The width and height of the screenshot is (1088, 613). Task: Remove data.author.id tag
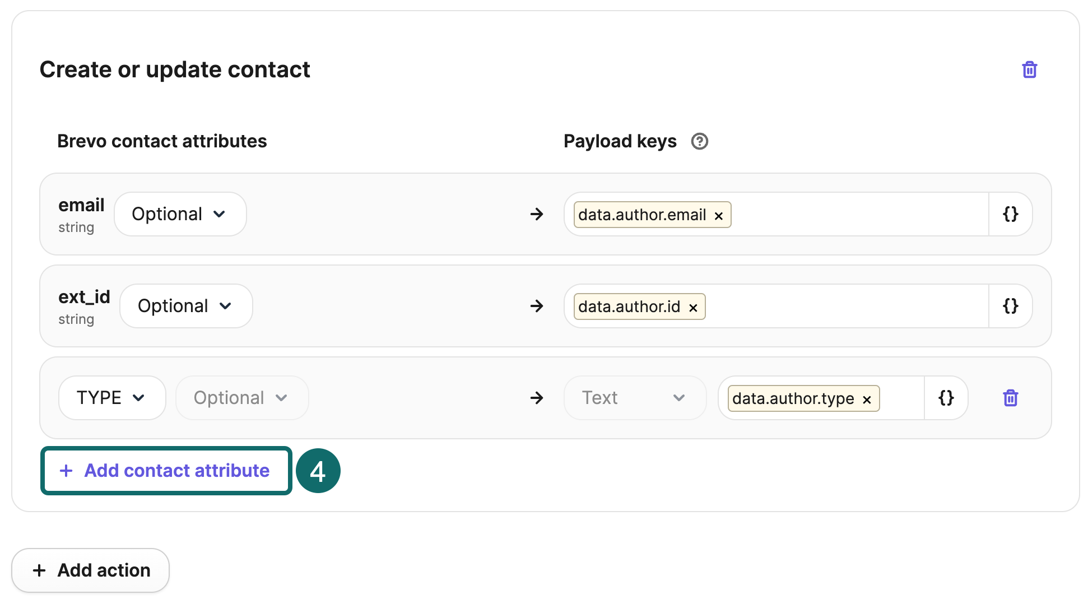click(693, 308)
